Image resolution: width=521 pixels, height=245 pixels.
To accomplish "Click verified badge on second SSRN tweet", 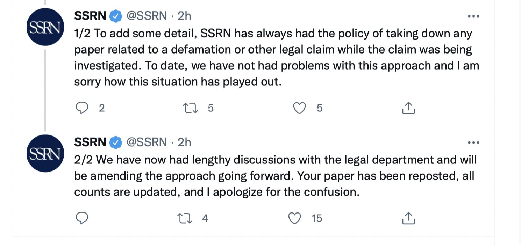I will tap(116, 142).
